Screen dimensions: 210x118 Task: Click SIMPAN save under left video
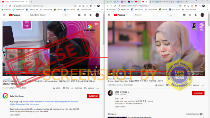[89, 88]
